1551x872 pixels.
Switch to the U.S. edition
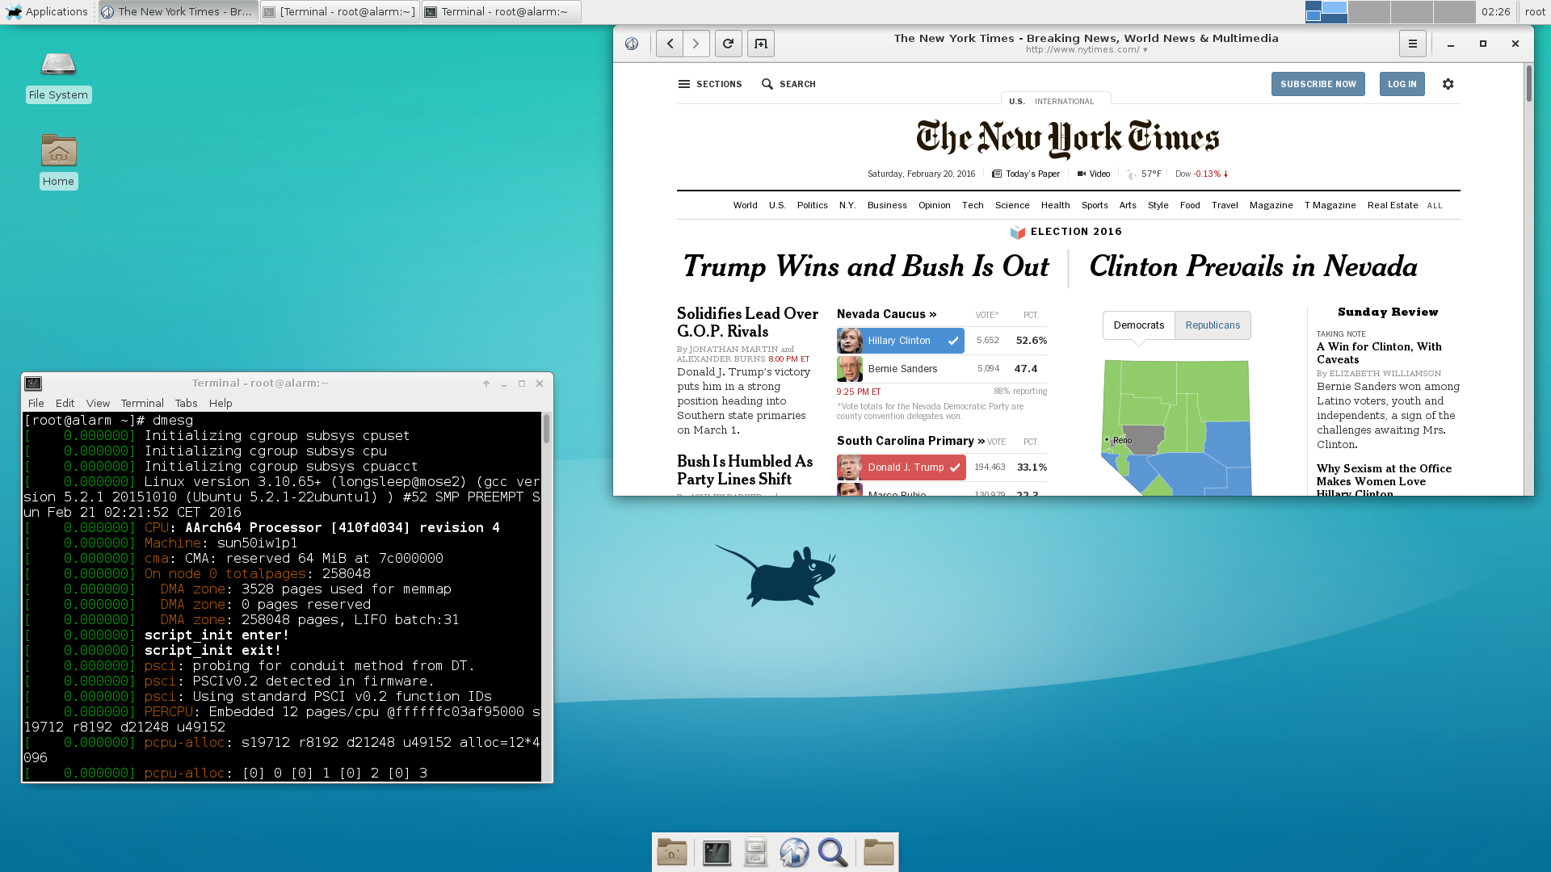[x=1017, y=102]
